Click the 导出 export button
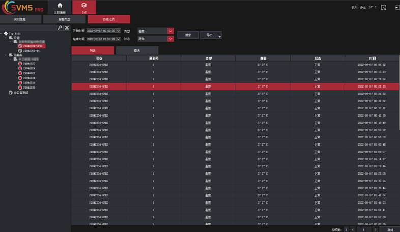This screenshot has height=232, width=400. 209,35
